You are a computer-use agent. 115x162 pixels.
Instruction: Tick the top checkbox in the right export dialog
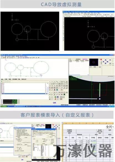32,131
